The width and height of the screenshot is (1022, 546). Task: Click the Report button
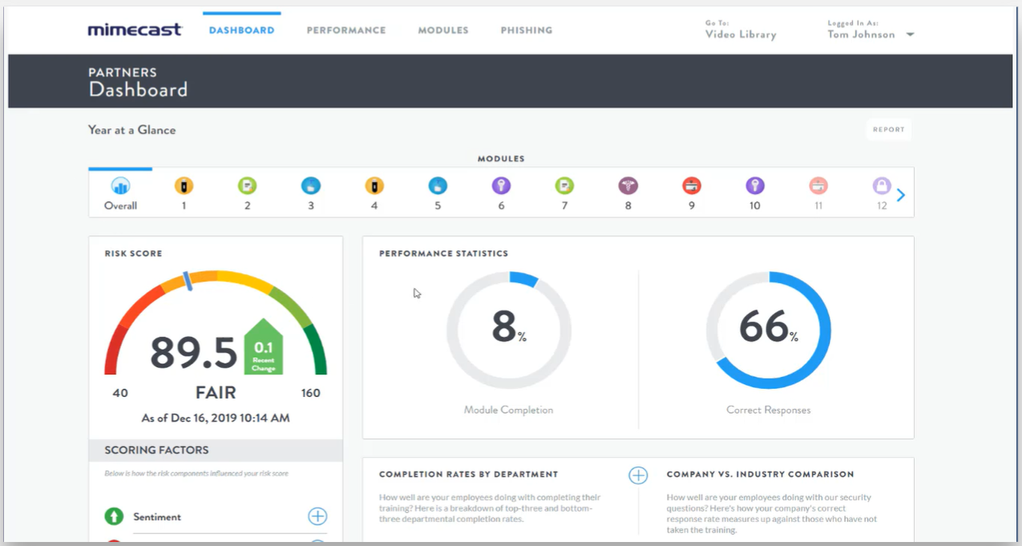point(888,129)
